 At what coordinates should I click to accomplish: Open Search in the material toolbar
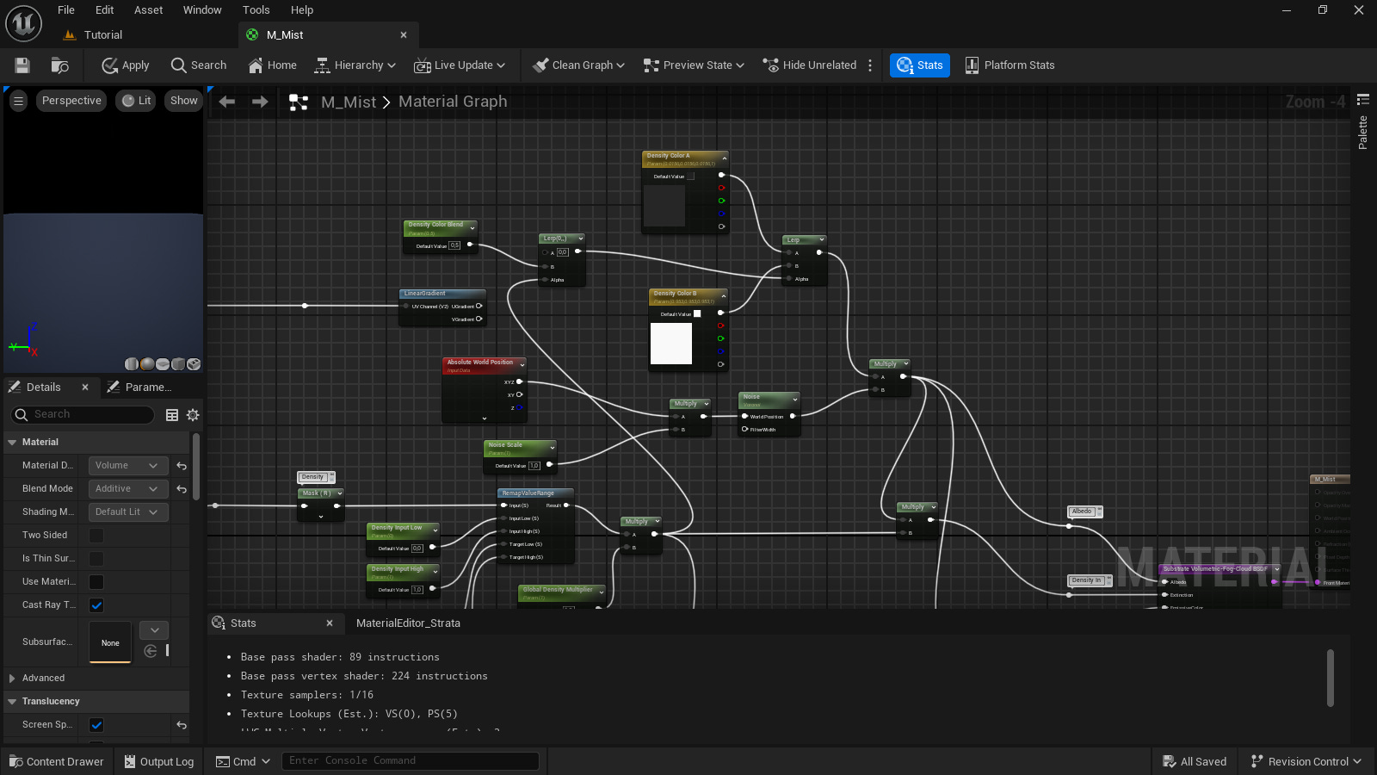(x=199, y=65)
